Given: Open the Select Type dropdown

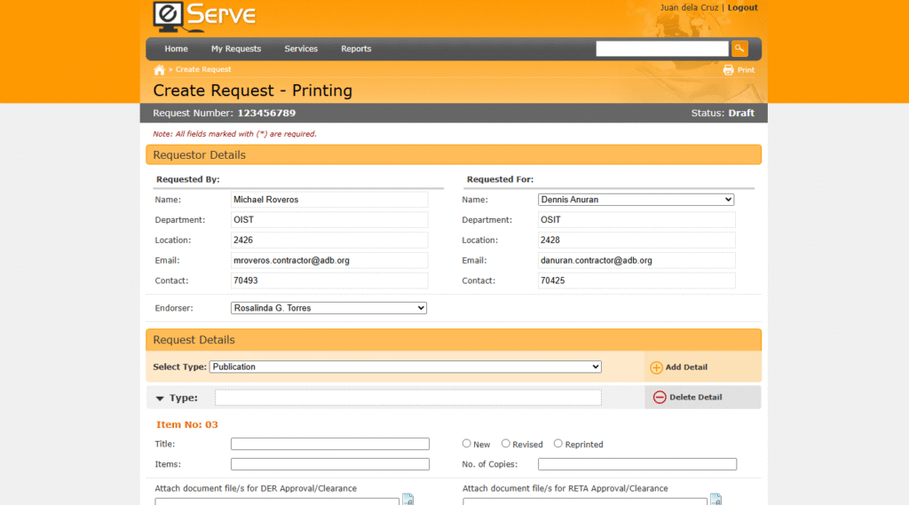Looking at the screenshot, I should pos(405,367).
